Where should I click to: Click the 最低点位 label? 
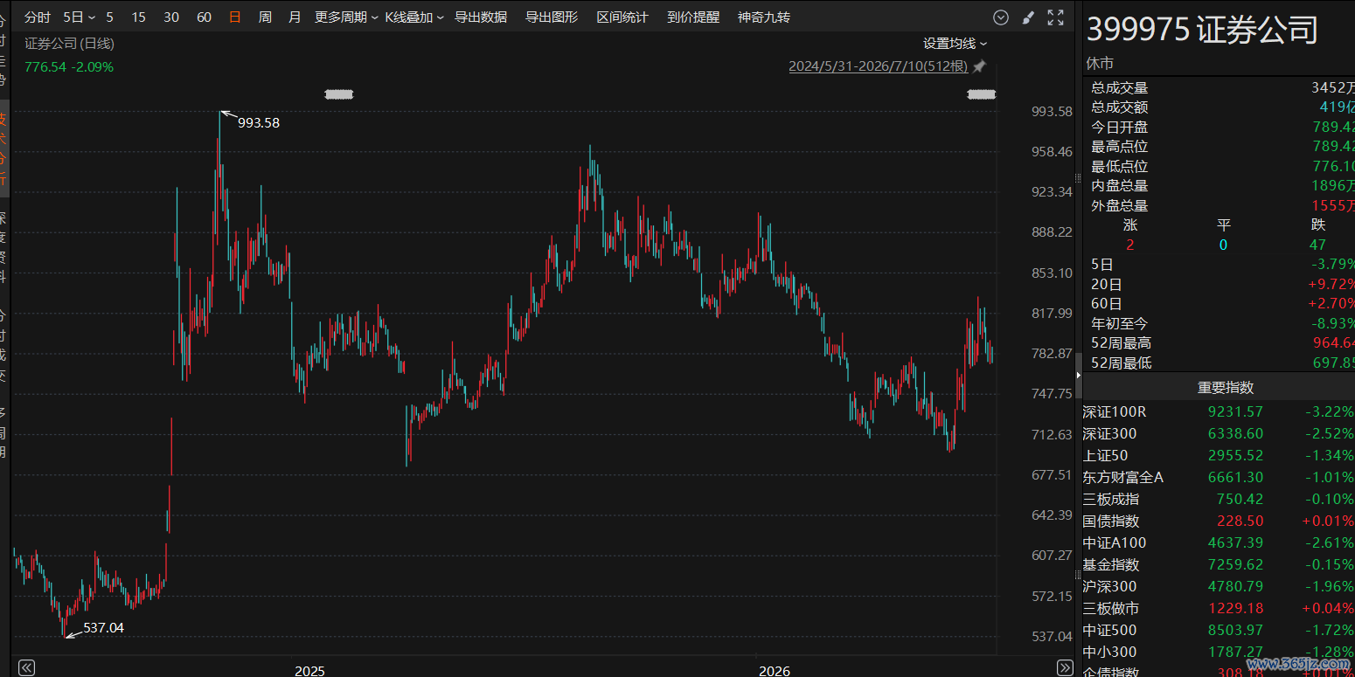tap(1120, 166)
